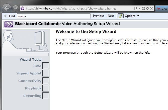Switch to the adjacent browser tab
The width and height of the screenshot is (168, 110).
click(x=162, y=9)
